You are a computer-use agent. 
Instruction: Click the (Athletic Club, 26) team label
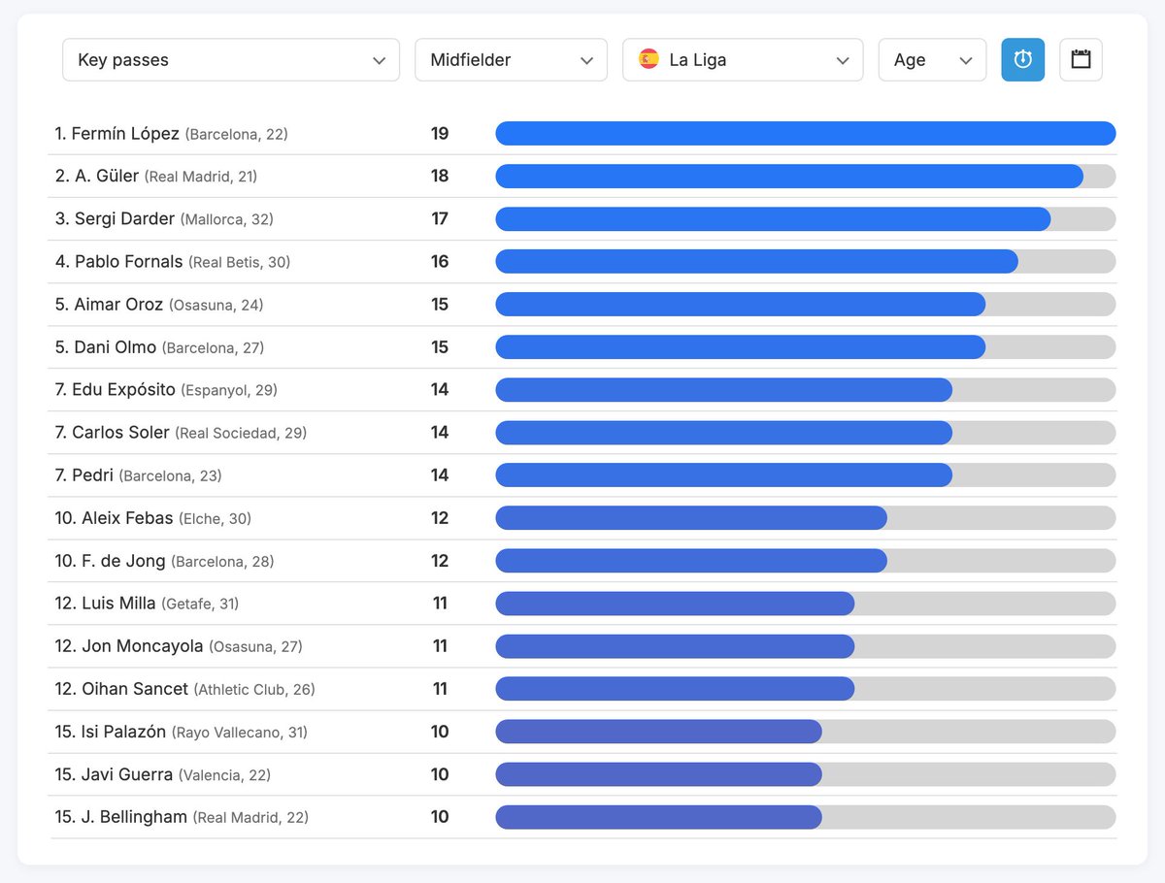click(x=254, y=689)
